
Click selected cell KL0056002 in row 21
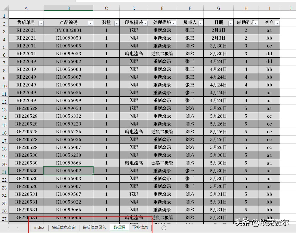point(68,171)
